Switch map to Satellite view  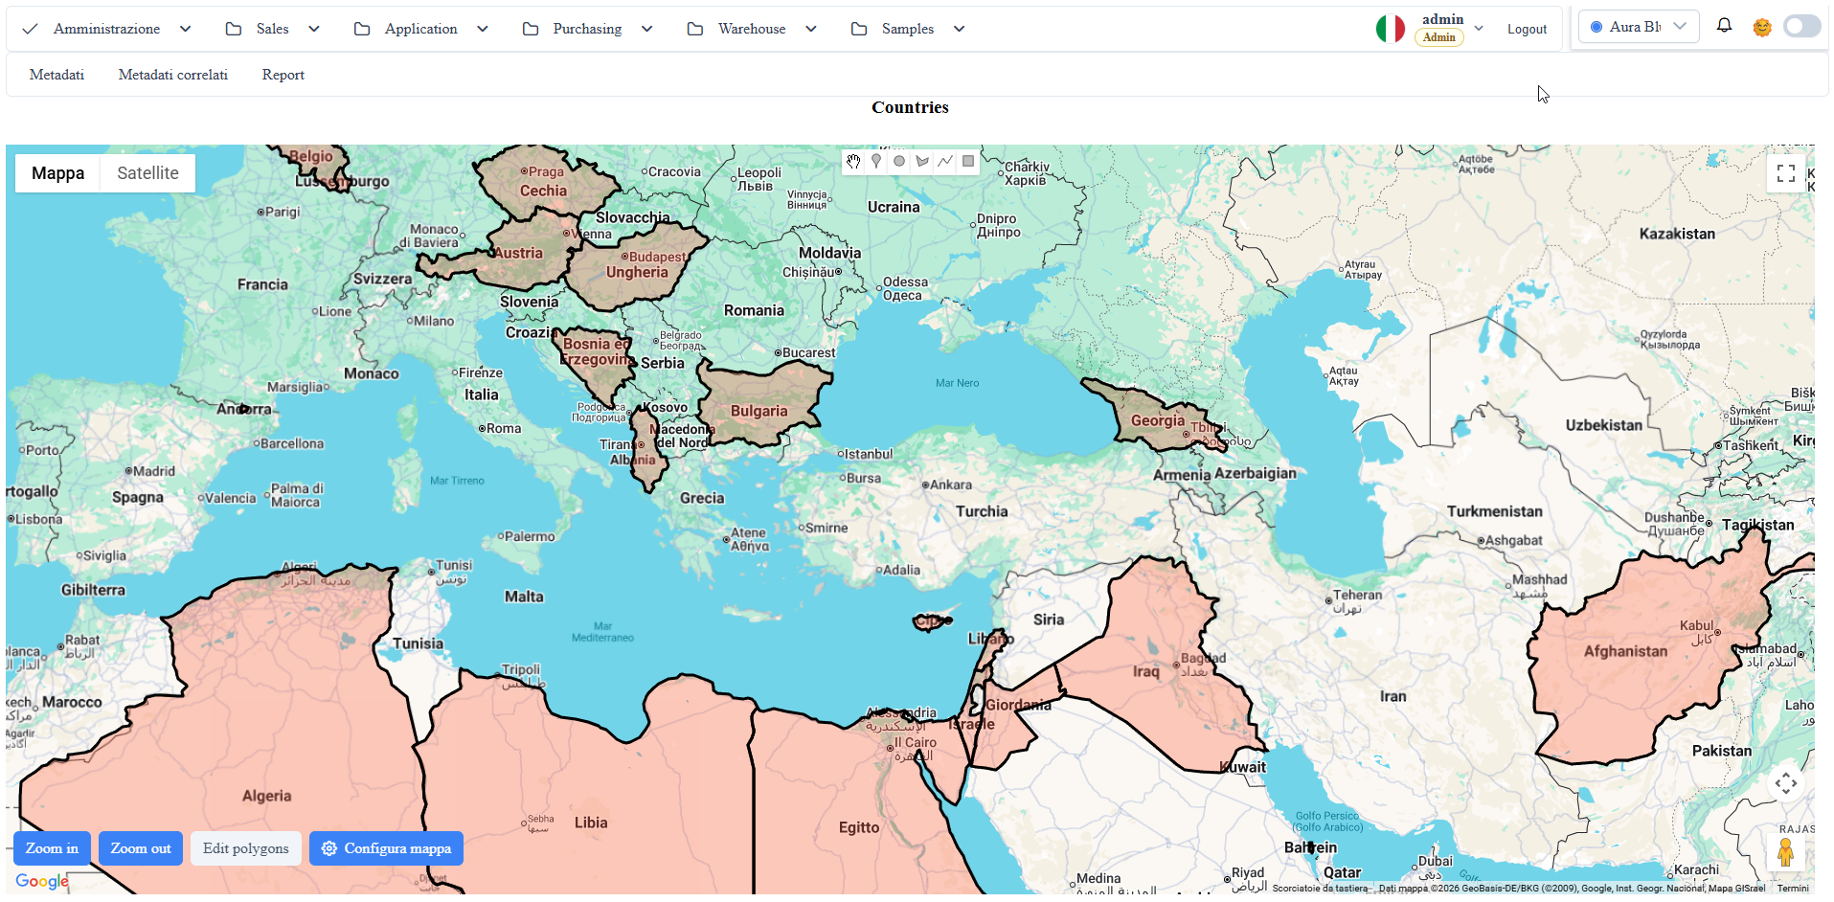(x=147, y=173)
